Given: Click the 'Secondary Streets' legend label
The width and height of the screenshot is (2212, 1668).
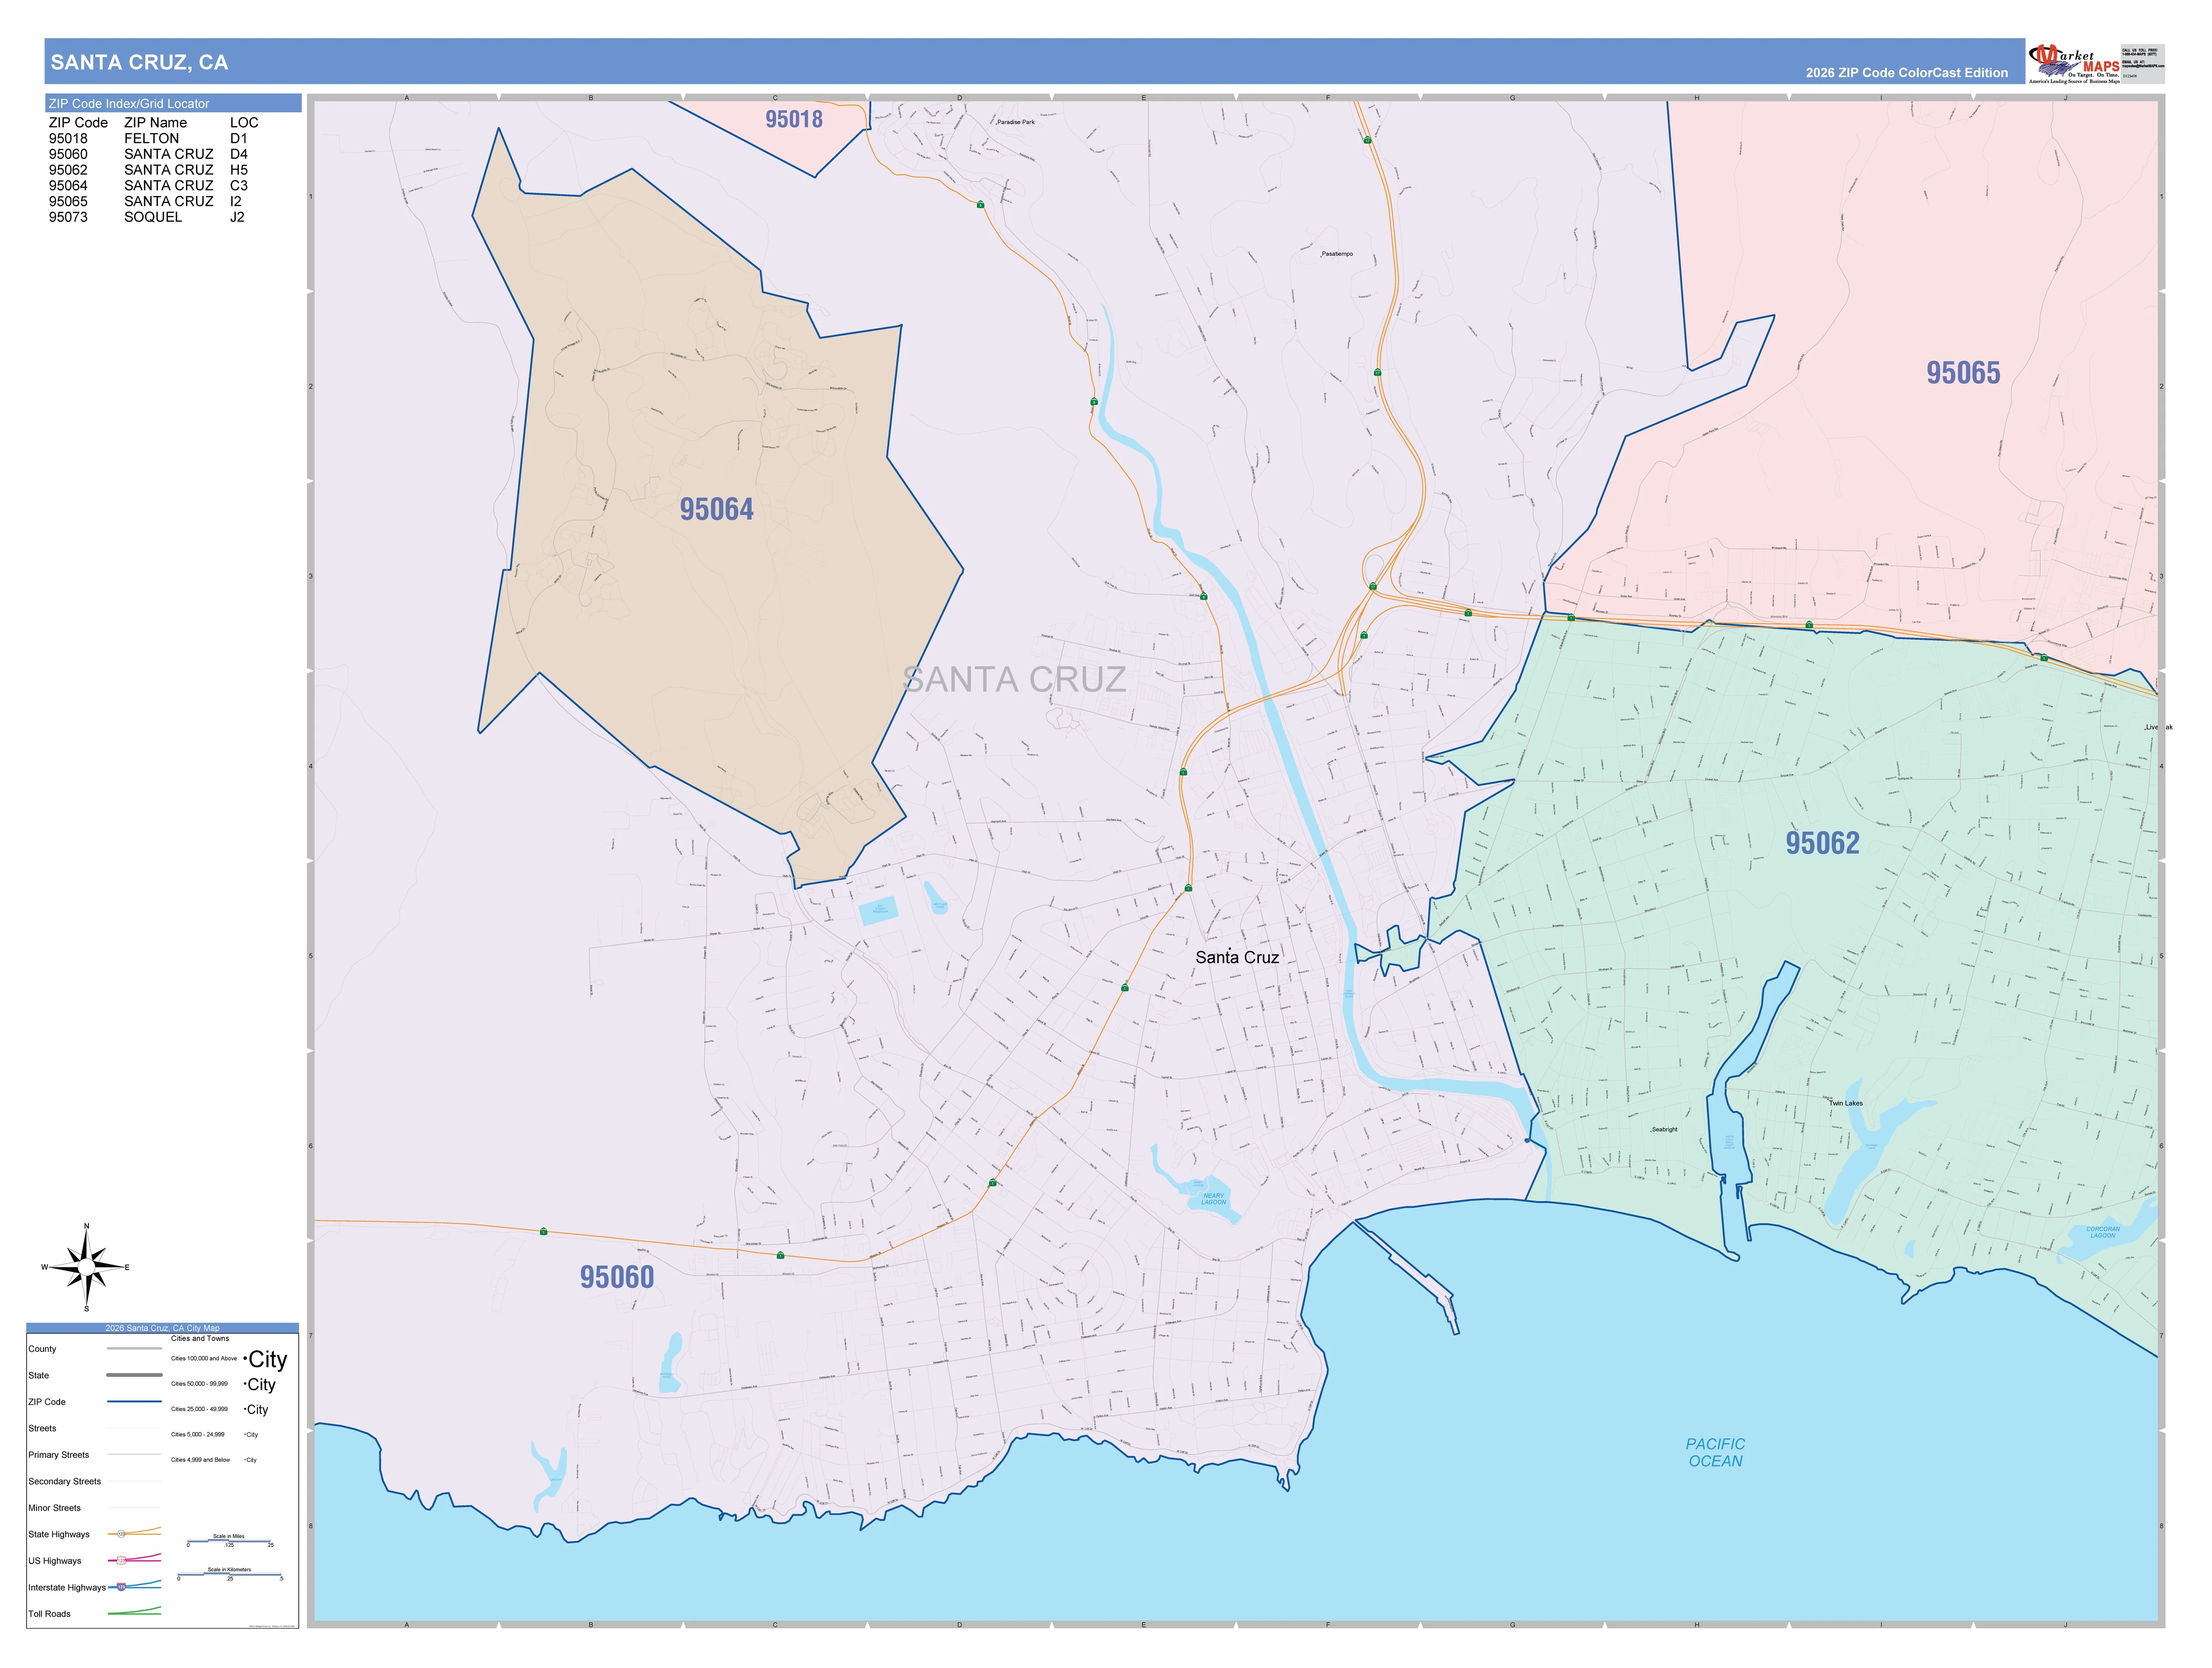Looking at the screenshot, I should coord(65,1481).
